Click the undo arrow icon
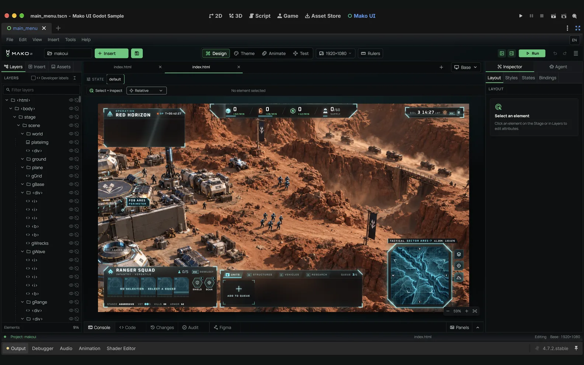The height and width of the screenshot is (365, 584). tap(555, 53)
